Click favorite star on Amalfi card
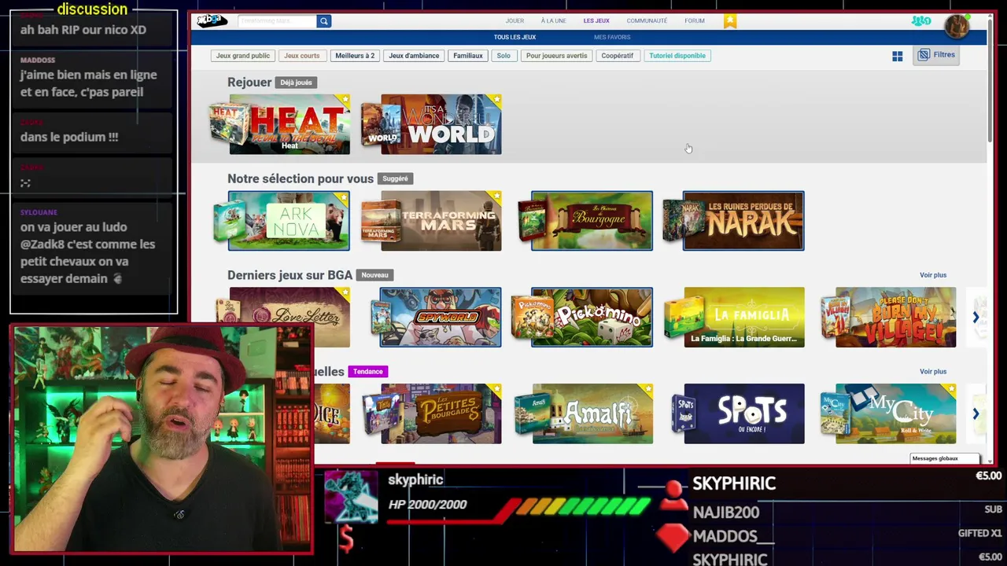The height and width of the screenshot is (566, 1007). pyautogui.click(x=647, y=390)
